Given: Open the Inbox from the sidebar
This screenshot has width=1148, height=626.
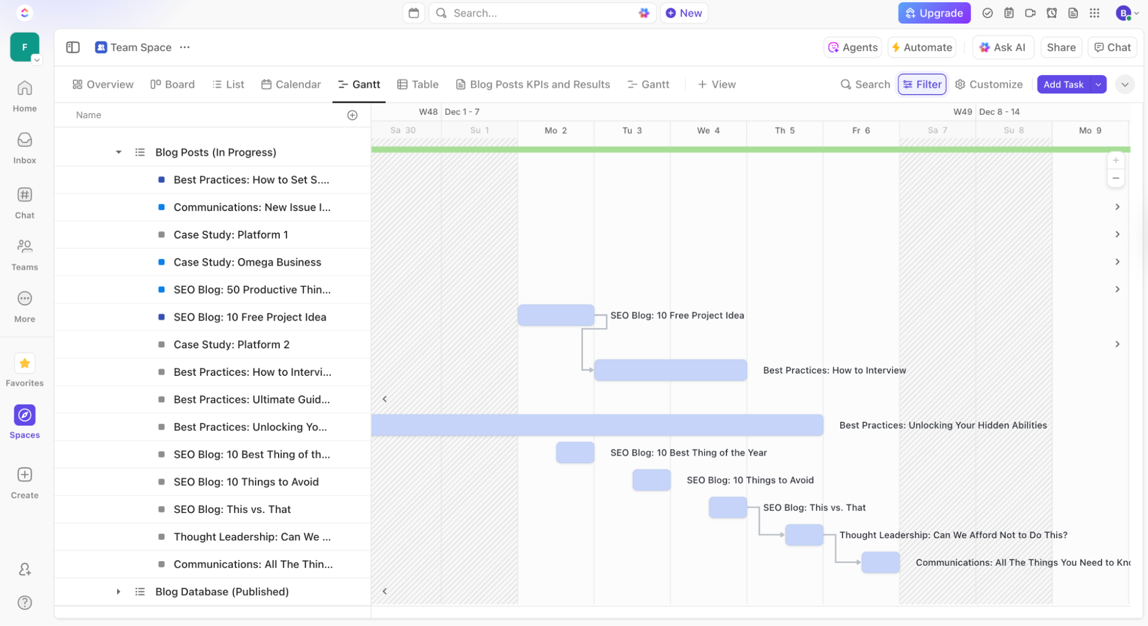Looking at the screenshot, I should [x=24, y=146].
